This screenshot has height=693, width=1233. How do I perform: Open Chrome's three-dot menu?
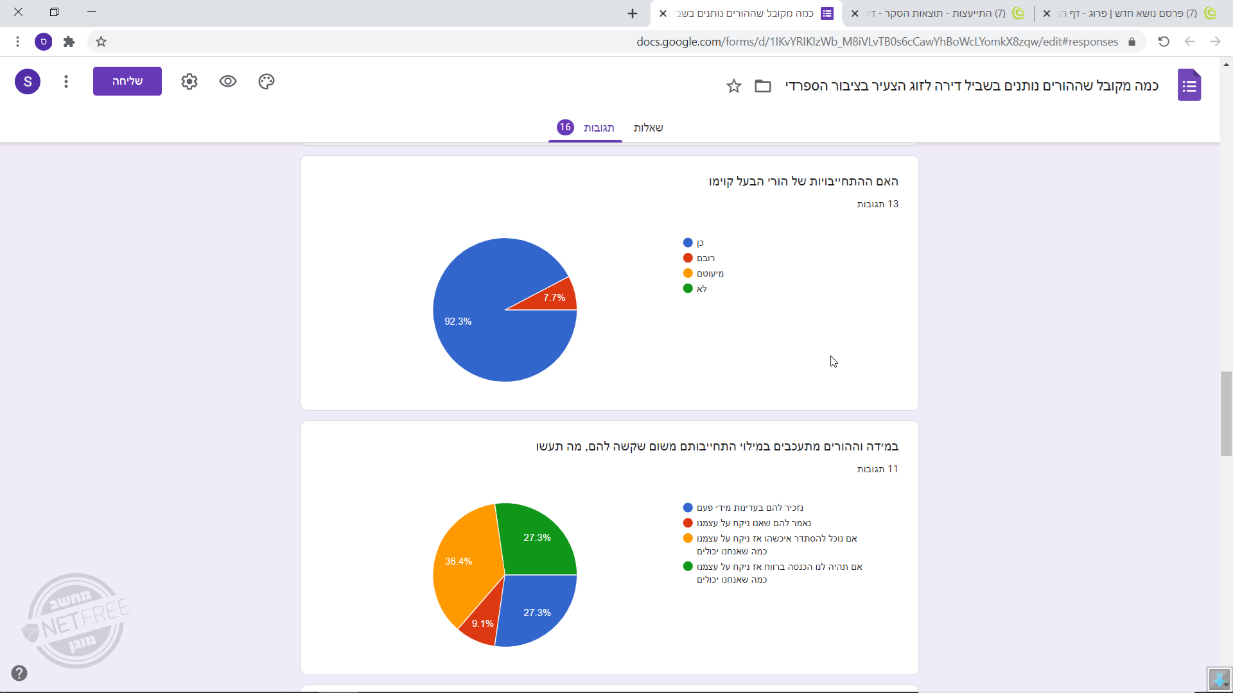click(x=18, y=42)
